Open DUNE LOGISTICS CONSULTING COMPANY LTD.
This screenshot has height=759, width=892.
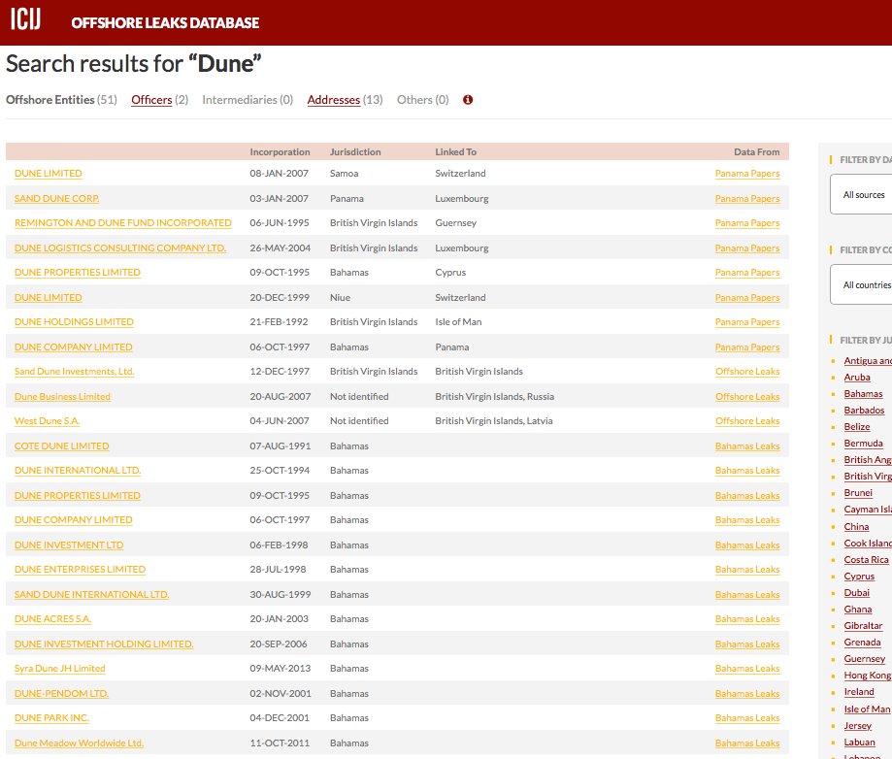coord(120,248)
